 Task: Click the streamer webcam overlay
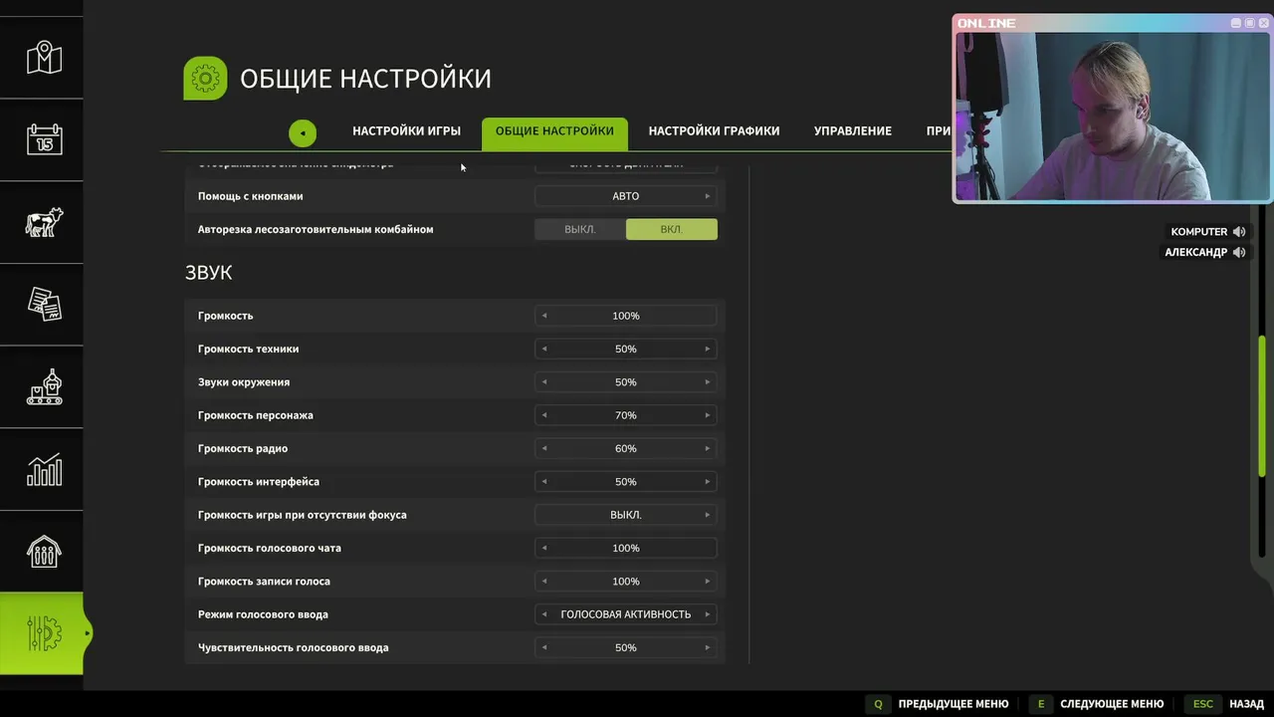[x=1112, y=109]
